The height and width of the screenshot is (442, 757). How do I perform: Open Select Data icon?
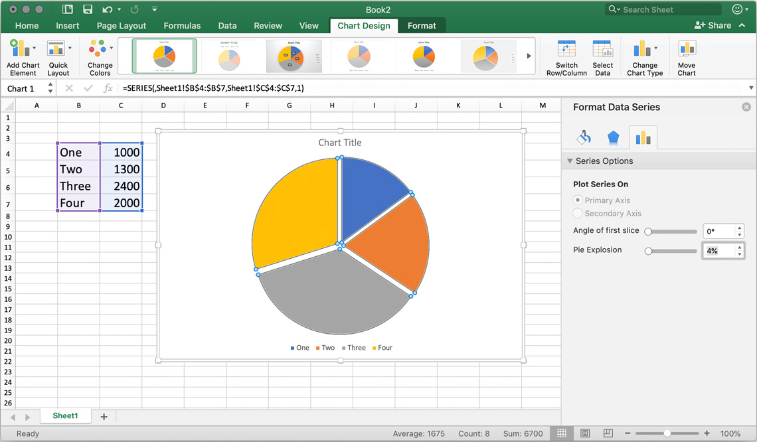(x=602, y=48)
